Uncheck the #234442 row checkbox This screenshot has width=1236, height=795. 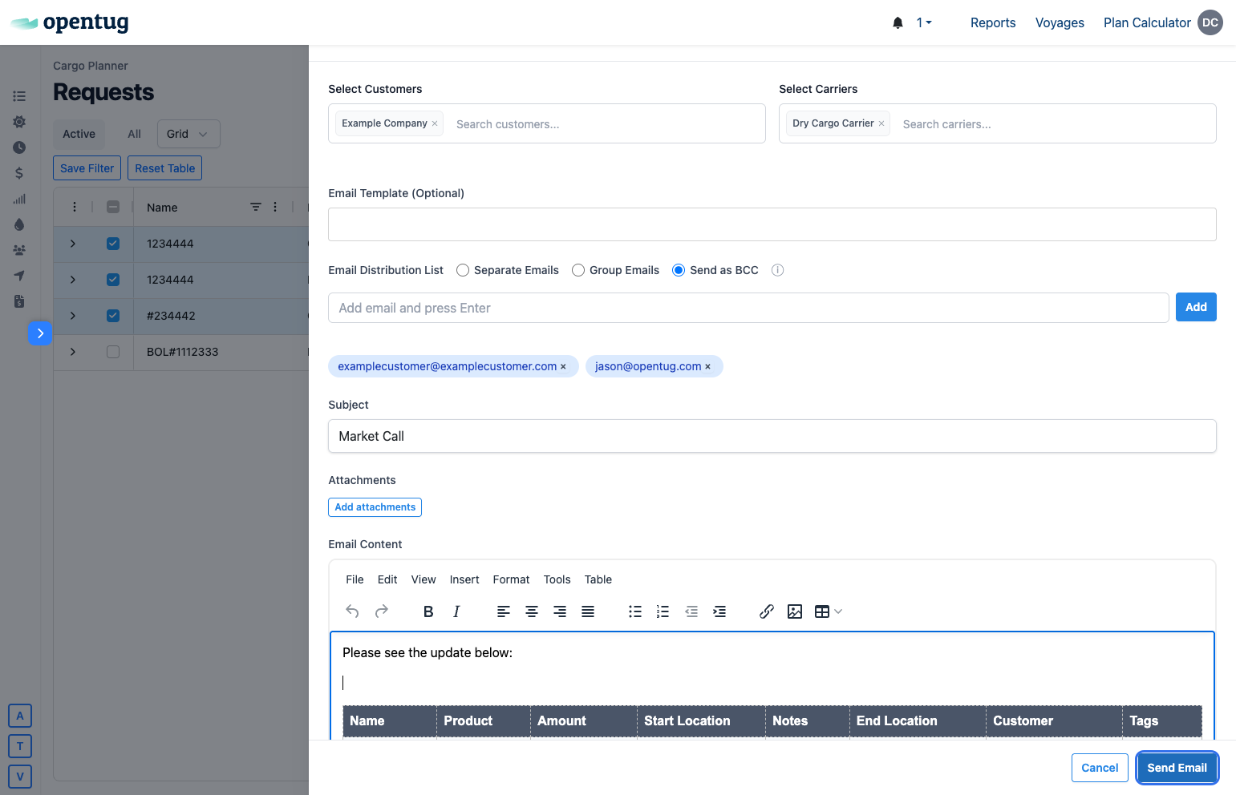pyautogui.click(x=113, y=316)
